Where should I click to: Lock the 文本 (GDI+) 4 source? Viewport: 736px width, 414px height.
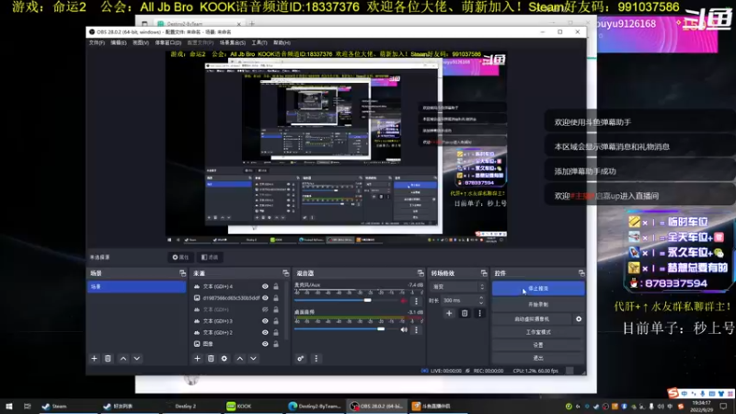point(276,286)
